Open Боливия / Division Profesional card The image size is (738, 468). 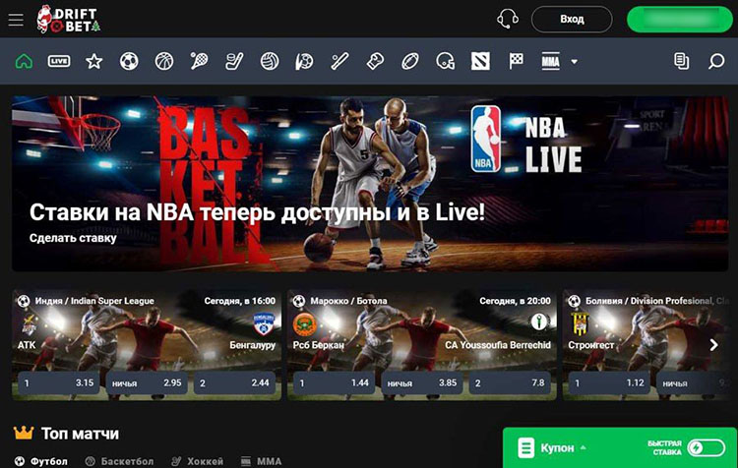pyautogui.click(x=646, y=345)
